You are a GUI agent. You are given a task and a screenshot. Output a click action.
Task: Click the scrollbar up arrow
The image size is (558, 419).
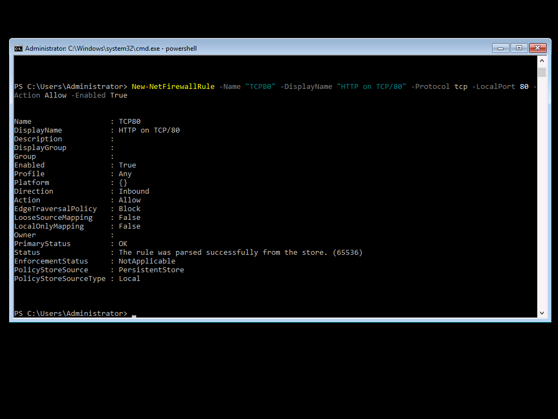pos(542,60)
